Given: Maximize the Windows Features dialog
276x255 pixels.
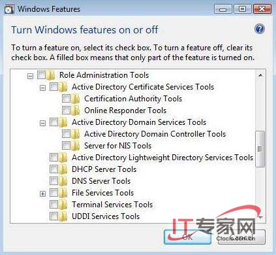Looking at the screenshot, I should pos(242,9).
